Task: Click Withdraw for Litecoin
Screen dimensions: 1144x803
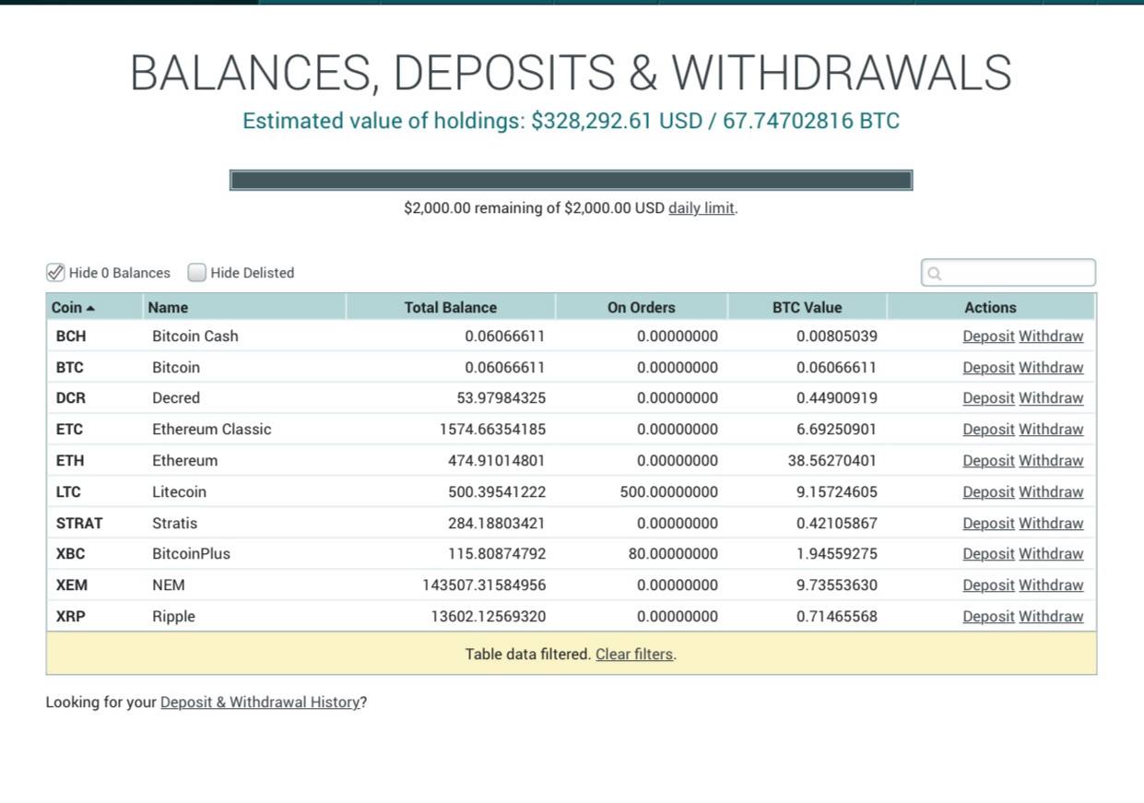Action: [1051, 491]
